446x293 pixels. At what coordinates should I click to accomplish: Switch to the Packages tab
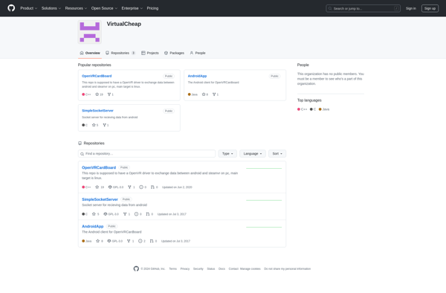(174, 53)
